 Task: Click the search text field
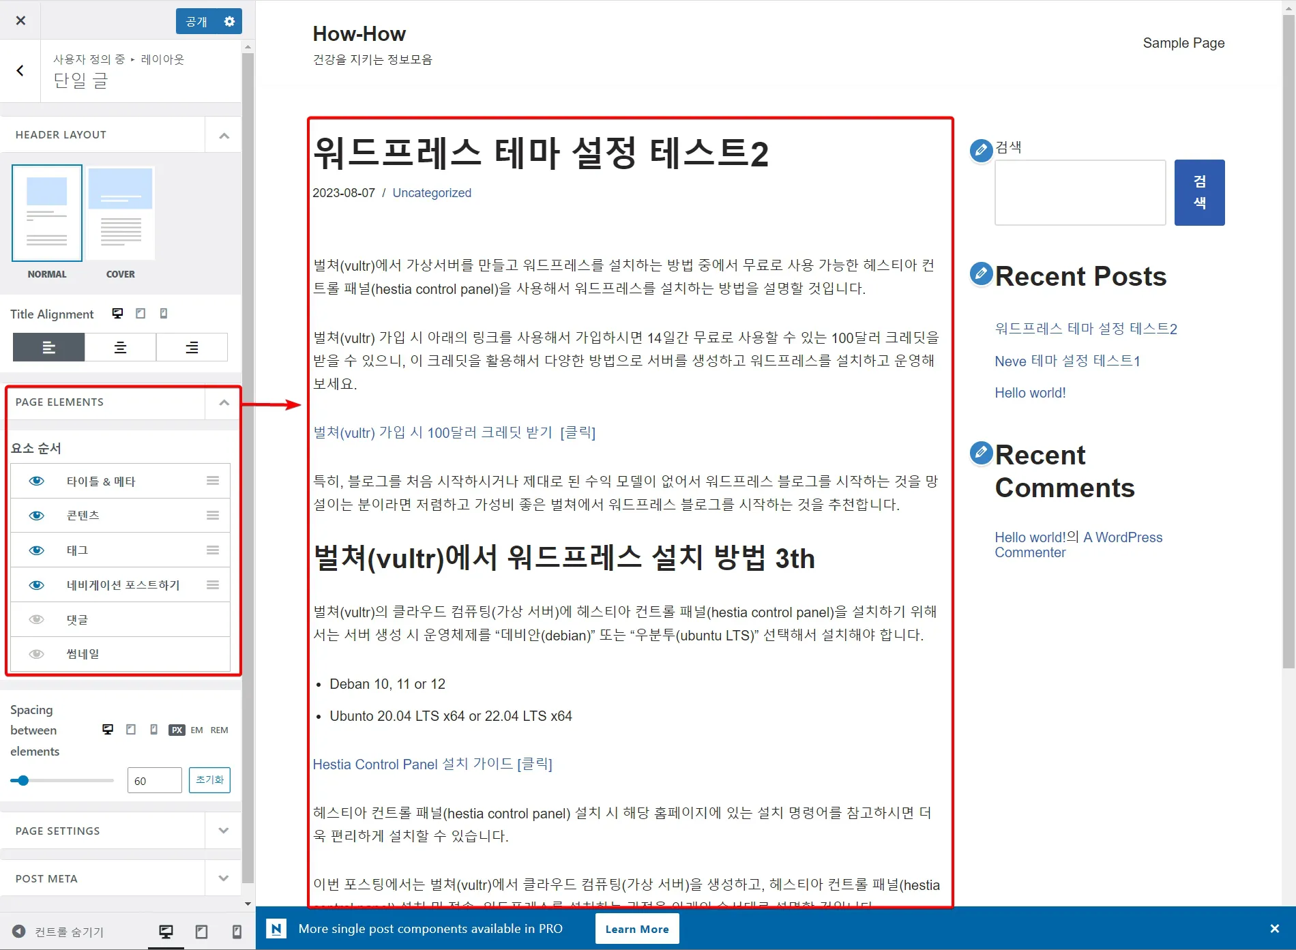pos(1080,192)
